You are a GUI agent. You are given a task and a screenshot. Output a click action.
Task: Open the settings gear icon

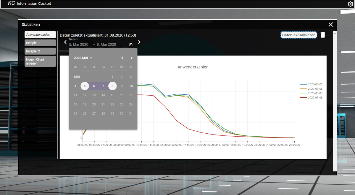(351, 4)
